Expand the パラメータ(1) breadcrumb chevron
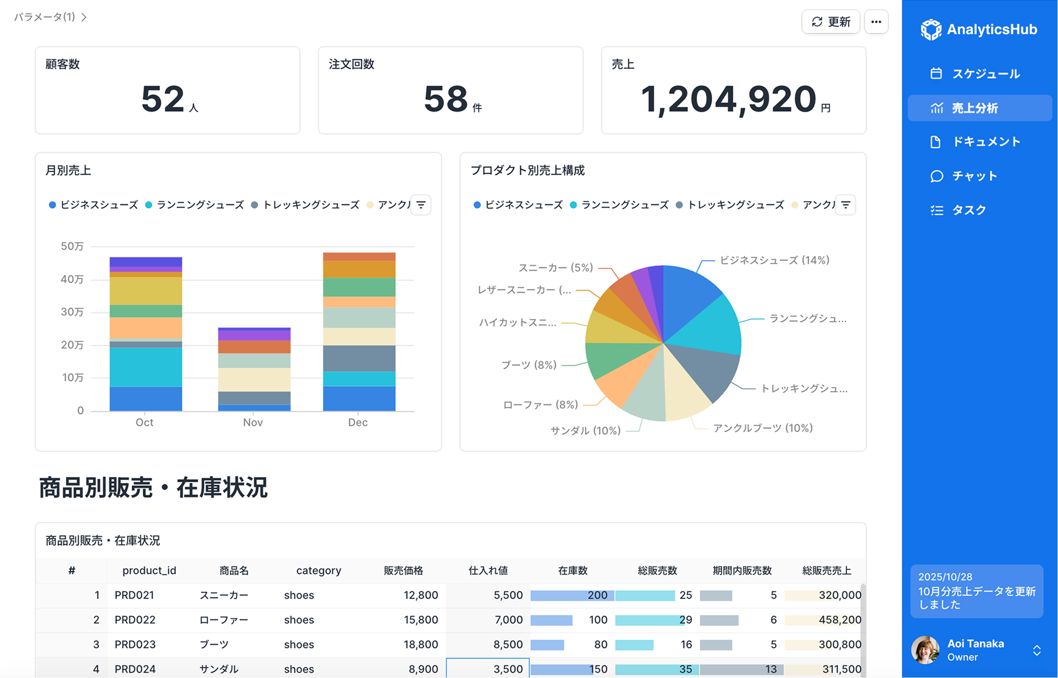The image size is (1058, 678). pyautogui.click(x=84, y=17)
